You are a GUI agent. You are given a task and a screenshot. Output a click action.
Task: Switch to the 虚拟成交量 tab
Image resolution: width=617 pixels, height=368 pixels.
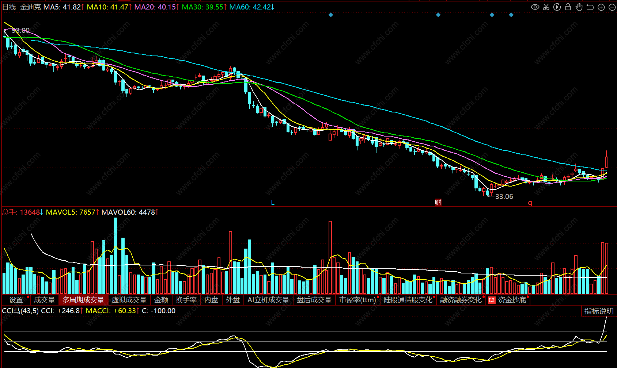tap(129, 300)
